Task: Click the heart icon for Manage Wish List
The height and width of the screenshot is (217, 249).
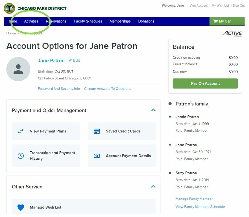Action: pyautogui.click(x=21, y=207)
